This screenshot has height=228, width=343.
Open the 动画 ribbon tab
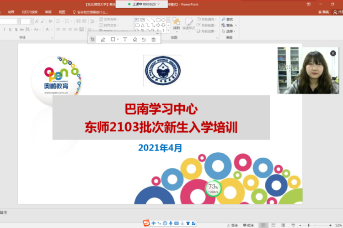point(11,12)
